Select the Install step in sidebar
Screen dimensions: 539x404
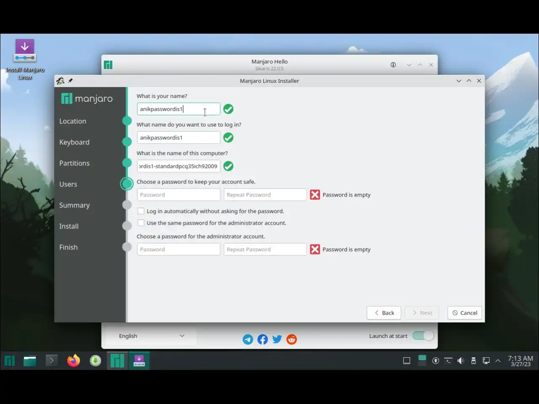coord(69,226)
